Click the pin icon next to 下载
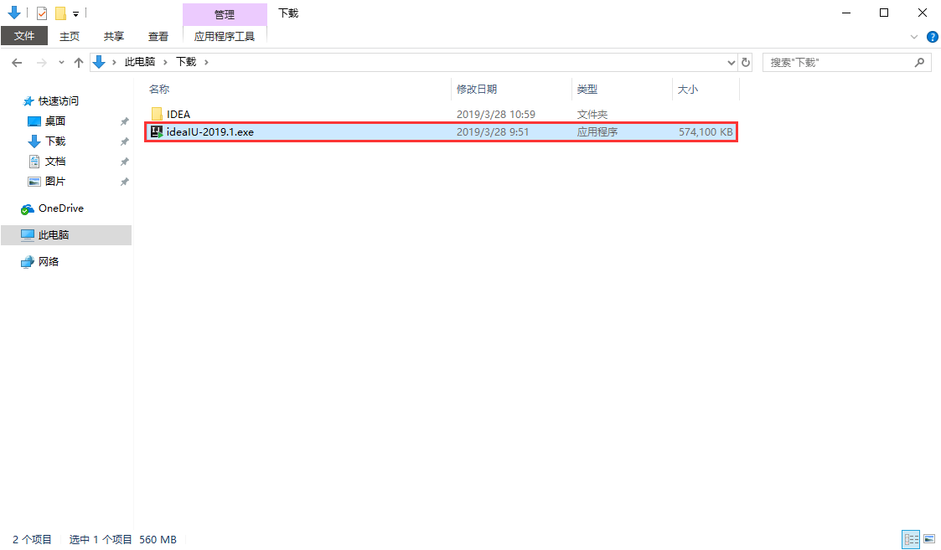Screen dimensions: 941x550 [124, 141]
